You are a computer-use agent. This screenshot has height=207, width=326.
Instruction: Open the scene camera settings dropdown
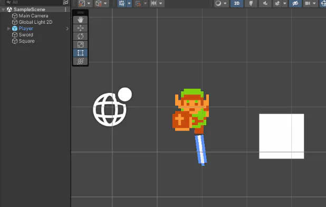pos(310,3)
